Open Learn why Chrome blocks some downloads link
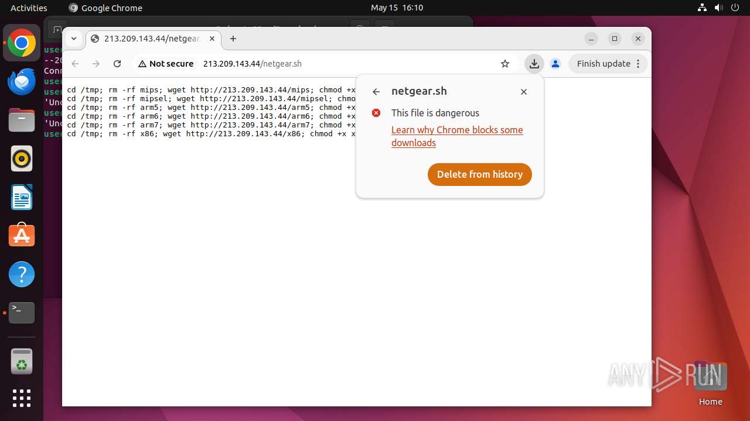 pos(457,136)
